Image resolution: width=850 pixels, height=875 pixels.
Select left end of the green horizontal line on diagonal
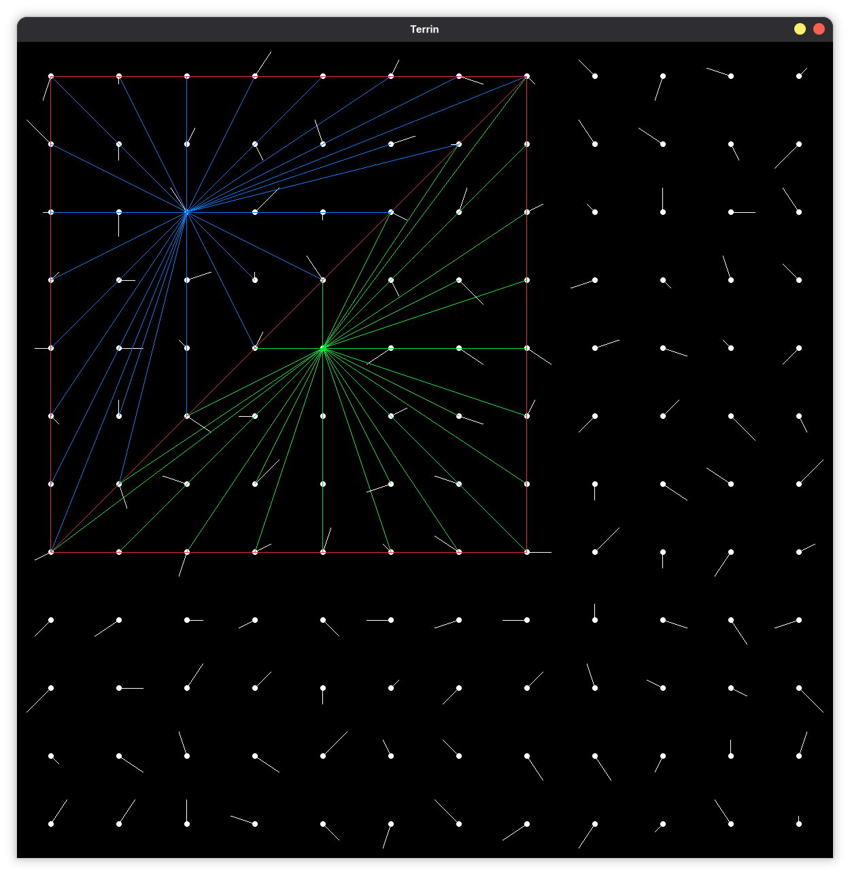point(255,348)
